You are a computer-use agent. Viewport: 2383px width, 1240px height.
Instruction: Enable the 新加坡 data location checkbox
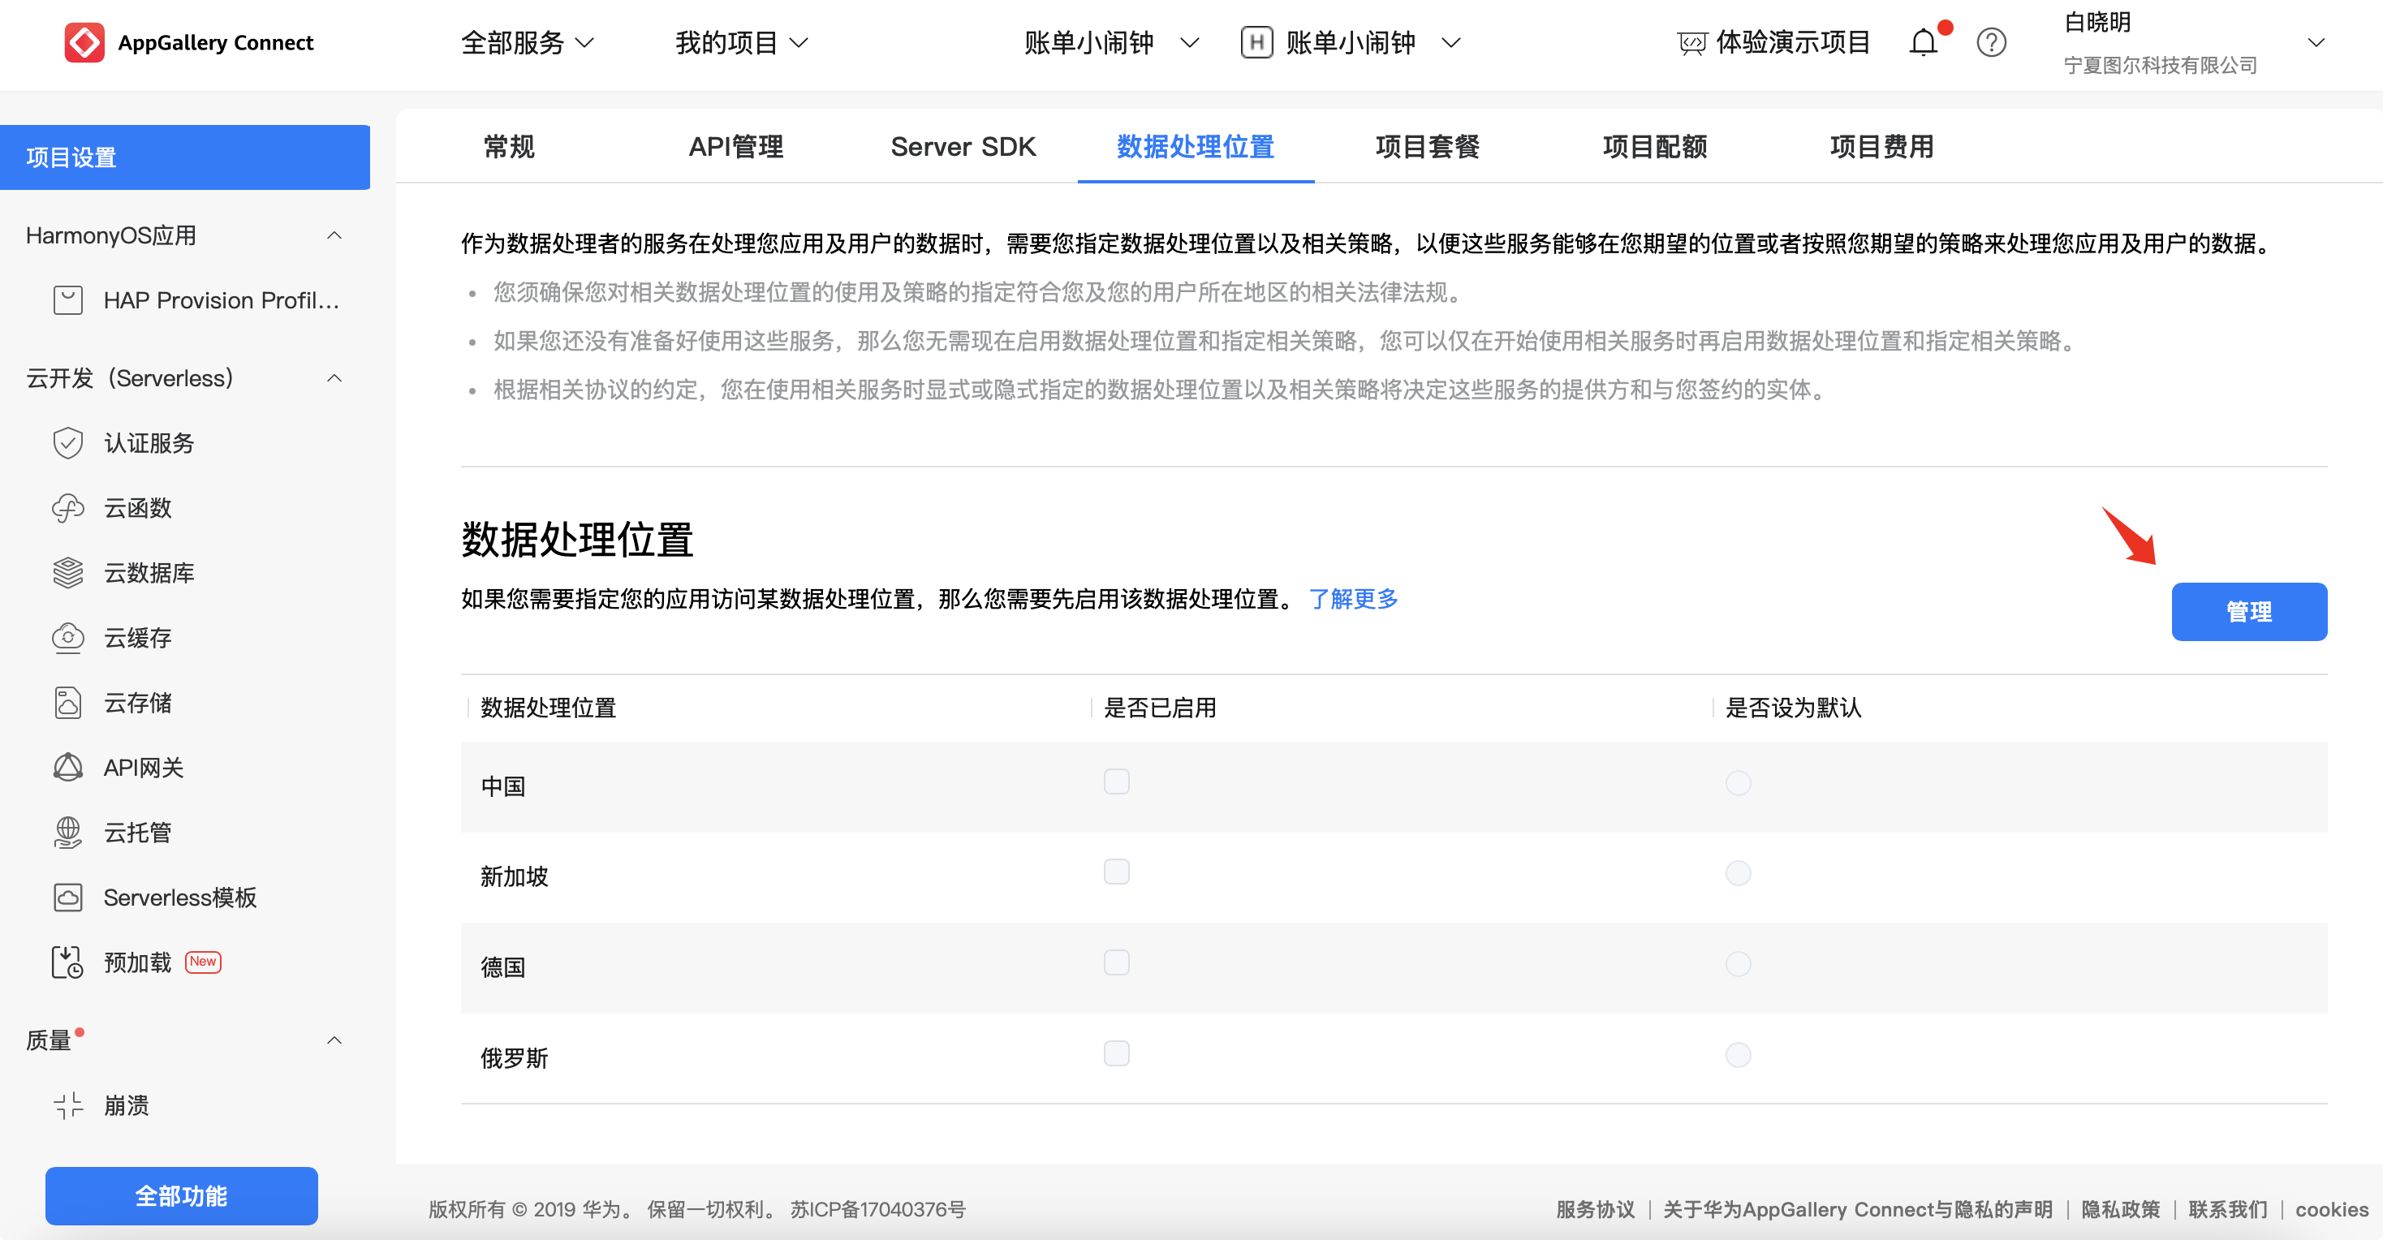tap(1117, 872)
